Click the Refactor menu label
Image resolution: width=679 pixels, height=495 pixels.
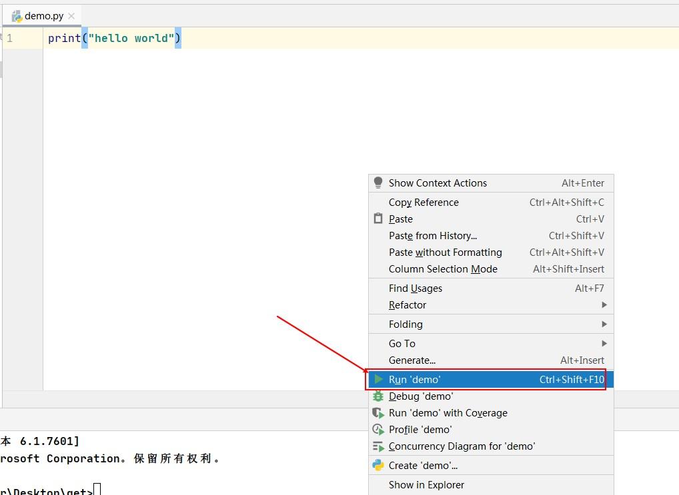point(407,305)
